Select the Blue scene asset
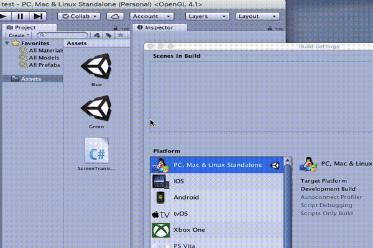Screen dimensions: 373x248 pos(96,70)
